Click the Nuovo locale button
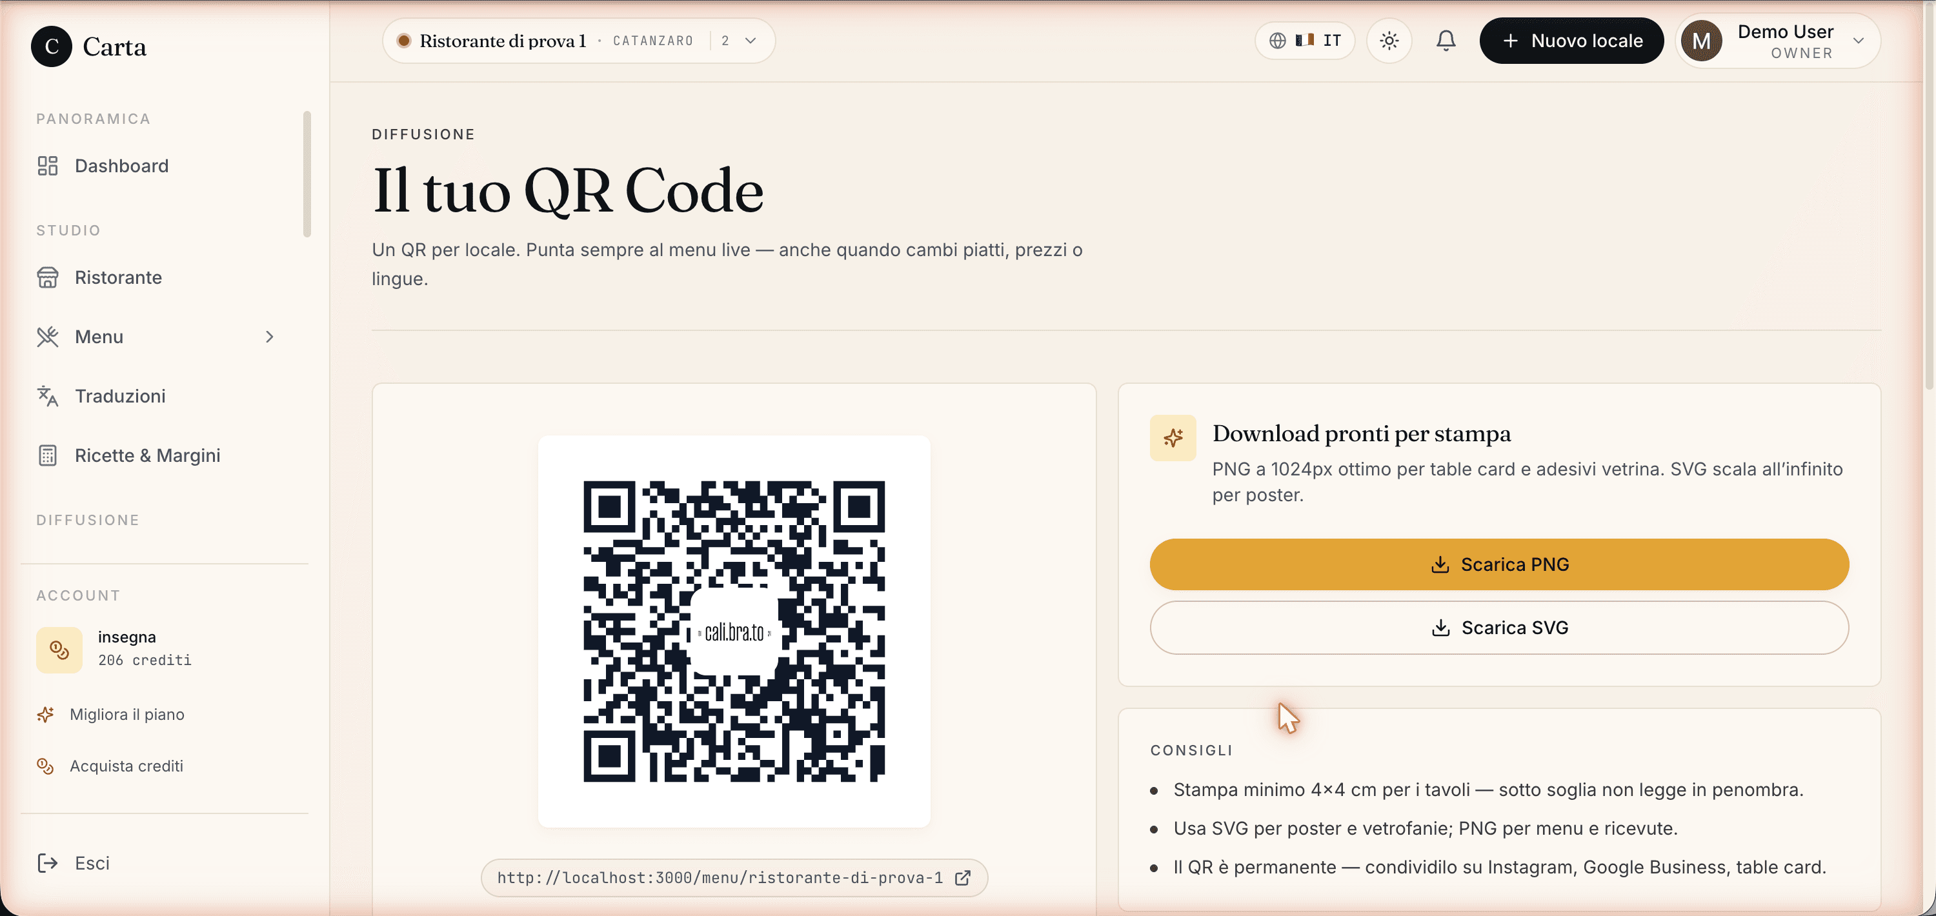The width and height of the screenshot is (1936, 916). pos(1571,41)
